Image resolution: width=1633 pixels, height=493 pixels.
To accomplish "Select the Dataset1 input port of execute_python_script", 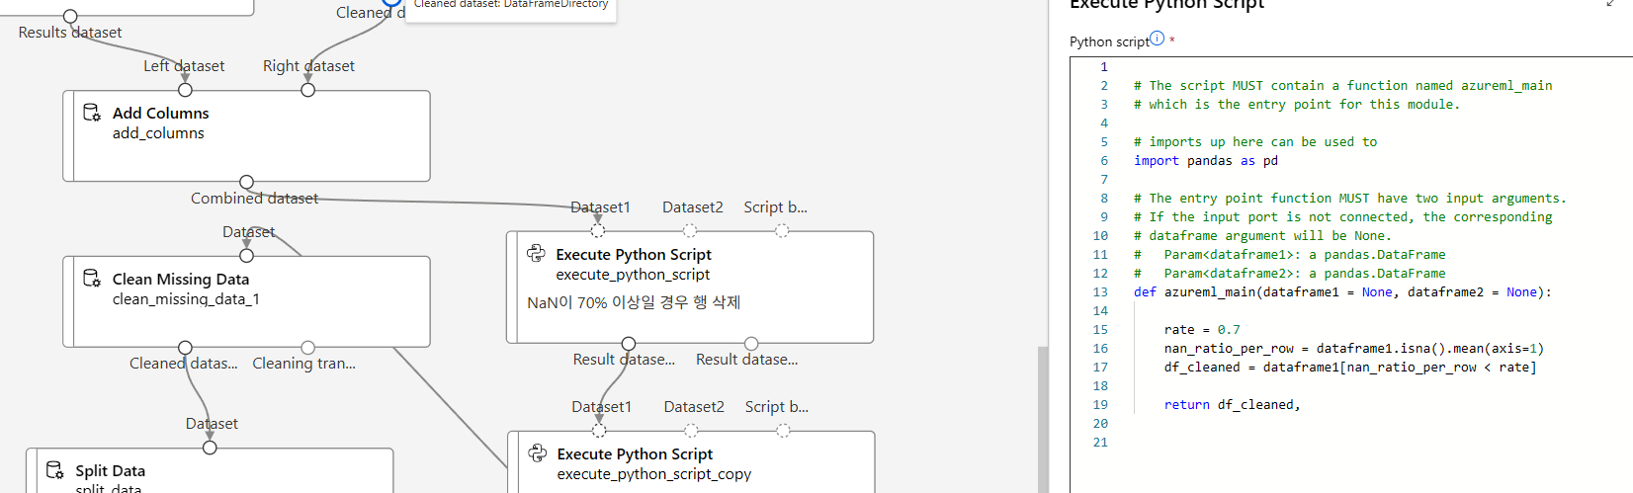I will [598, 230].
